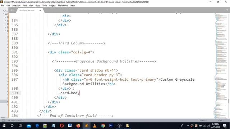Select the utilities-color.html tab
230x129 pixels.
[x=27, y=10]
